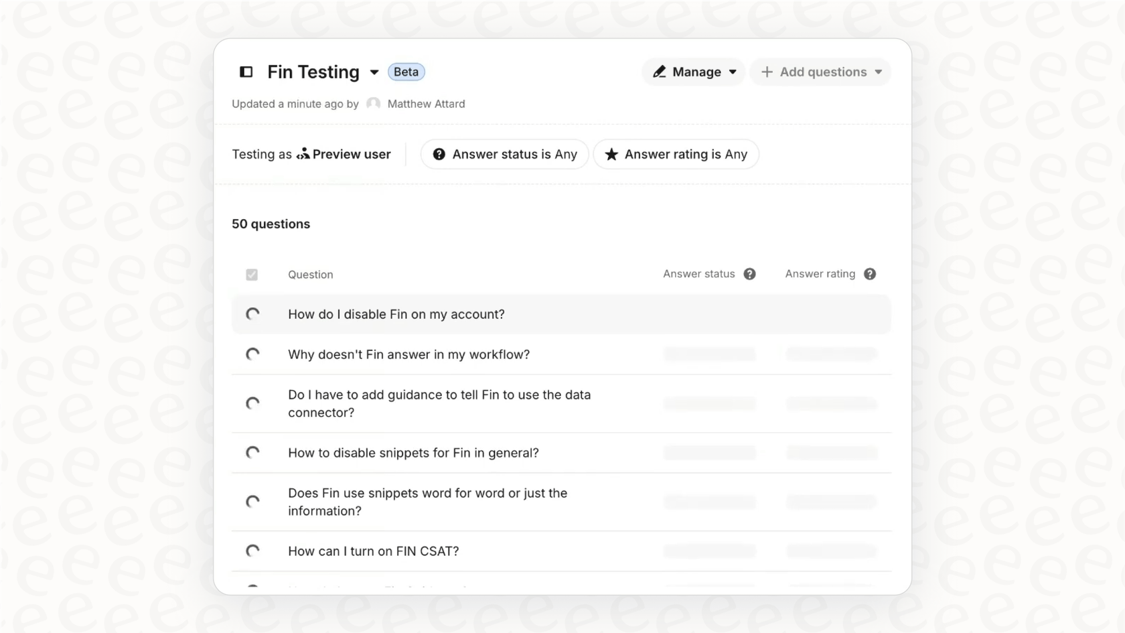Viewport: 1125px width, 633px height.
Task: Click the Preview user link
Action: [x=351, y=155]
